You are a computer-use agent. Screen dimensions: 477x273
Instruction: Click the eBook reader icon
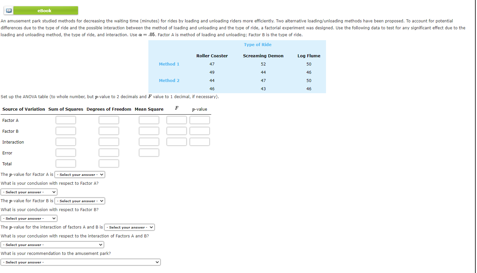pos(9,10)
